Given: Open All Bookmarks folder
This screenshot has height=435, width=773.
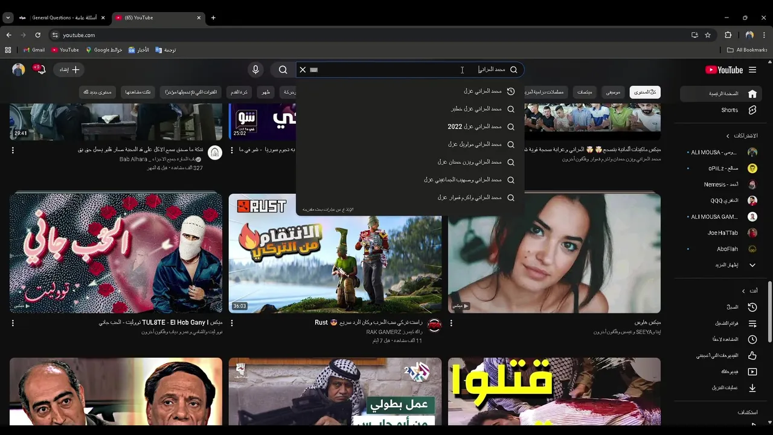Looking at the screenshot, I should click(x=747, y=50).
